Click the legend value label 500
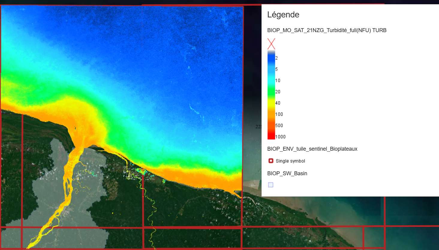439x250 pixels. pyautogui.click(x=279, y=125)
